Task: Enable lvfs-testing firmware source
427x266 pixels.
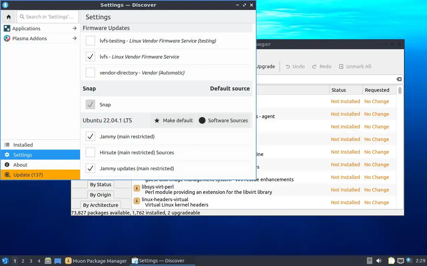Action: click(90, 41)
